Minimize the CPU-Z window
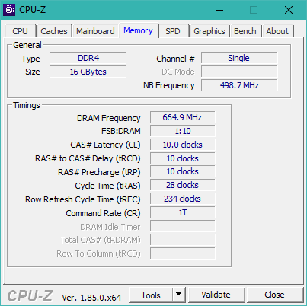The image size is (307, 306). [x=219, y=10]
